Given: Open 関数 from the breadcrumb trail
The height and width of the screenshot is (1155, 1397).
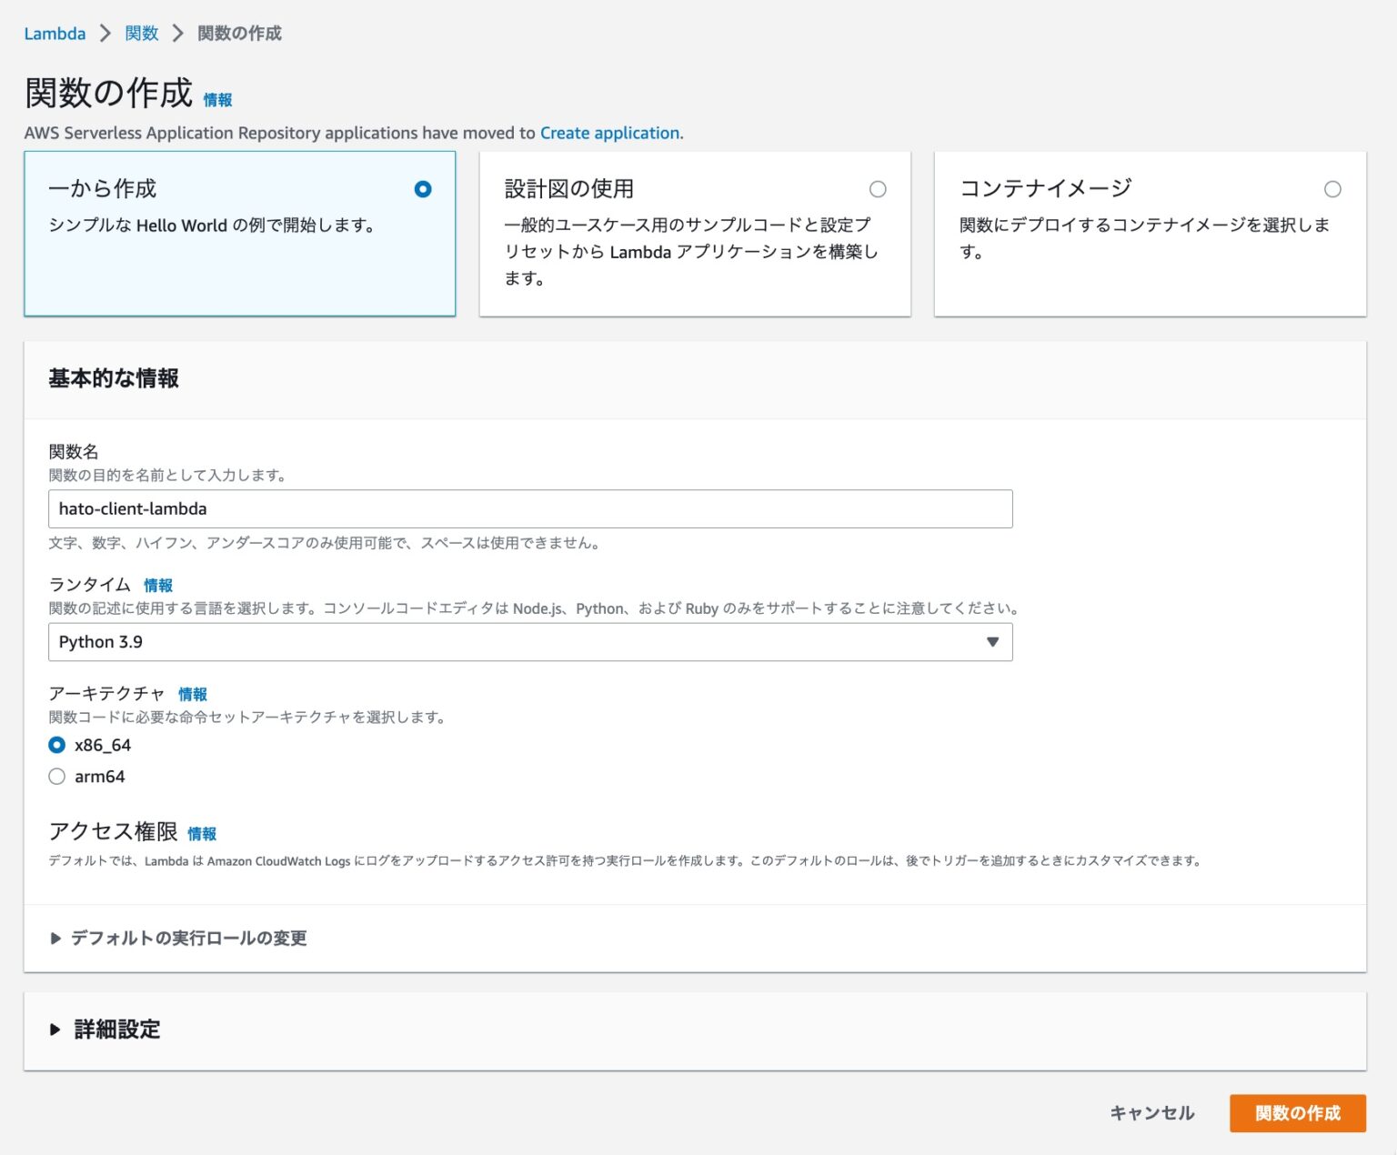Looking at the screenshot, I should (141, 33).
